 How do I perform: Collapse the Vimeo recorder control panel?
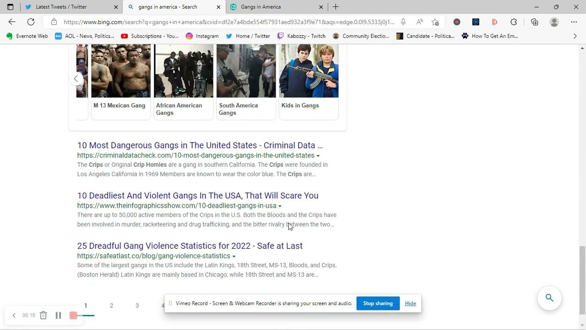(x=14, y=315)
